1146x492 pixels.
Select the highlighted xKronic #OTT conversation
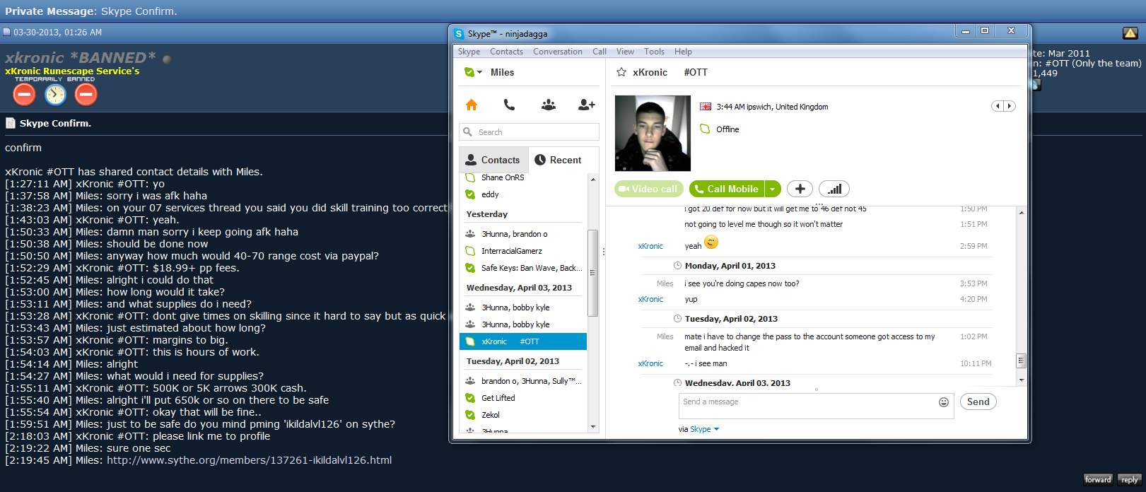(x=523, y=341)
